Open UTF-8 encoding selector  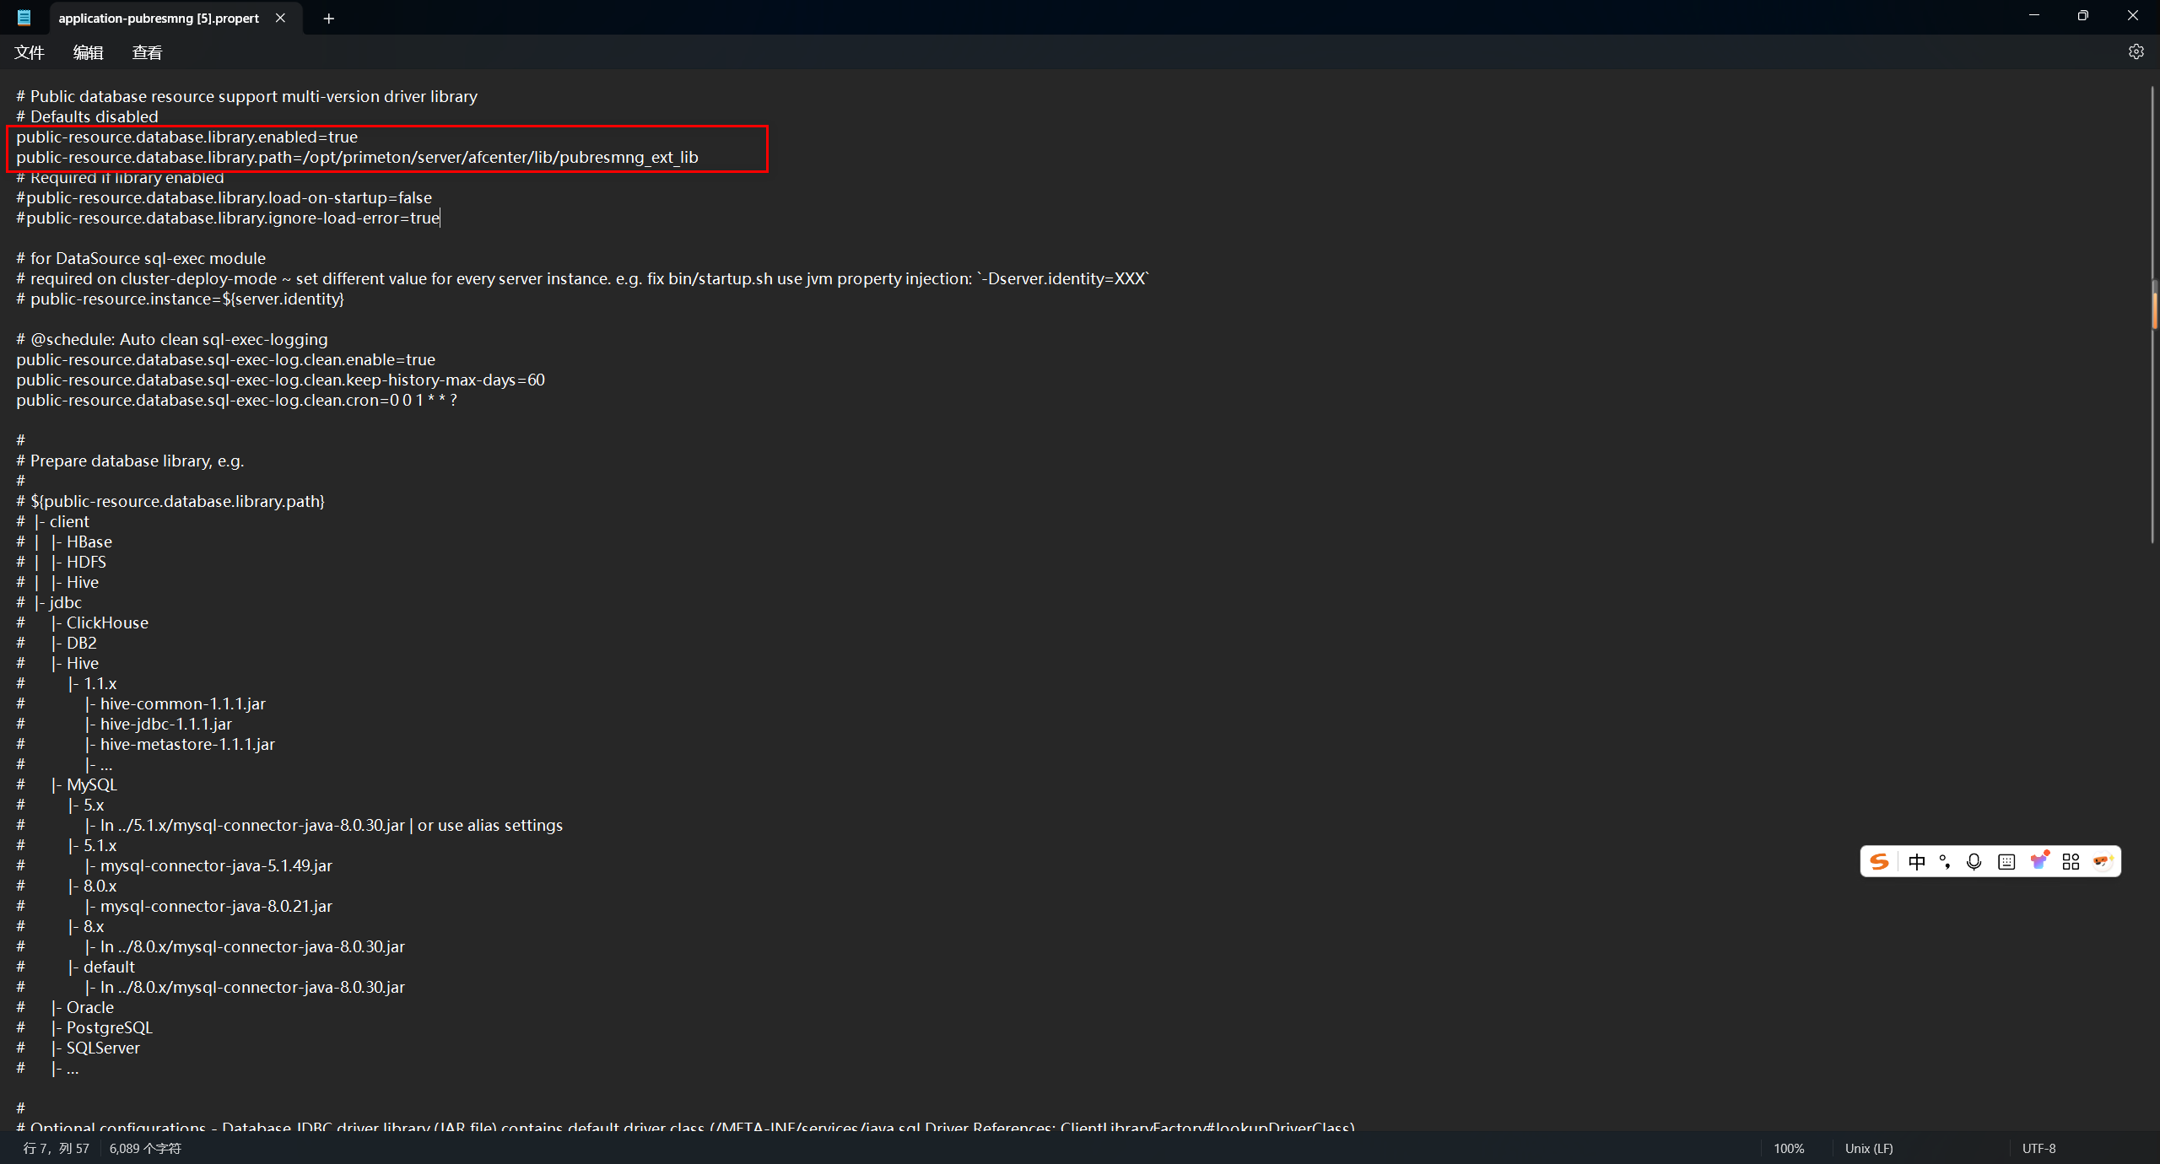(x=2038, y=1148)
